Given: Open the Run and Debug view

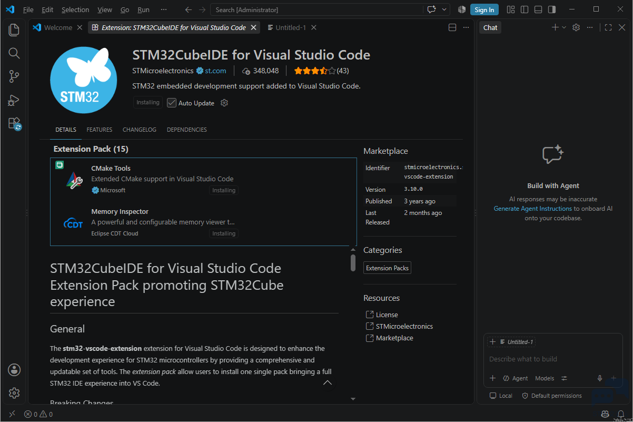Looking at the screenshot, I should click(x=14, y=100).
